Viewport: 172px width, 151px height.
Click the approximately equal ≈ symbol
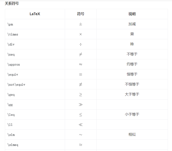pyautogui.click(x=81, y=64)
